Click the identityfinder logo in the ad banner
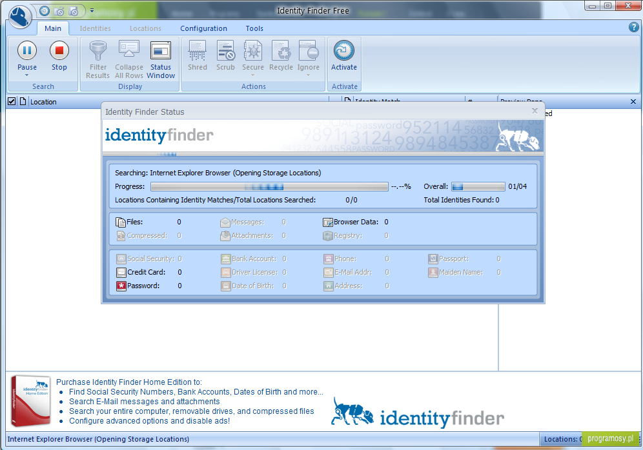 (418, 413)
